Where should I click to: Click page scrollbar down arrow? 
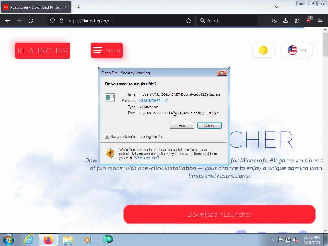pyautogui.click(x=325, y=231)
